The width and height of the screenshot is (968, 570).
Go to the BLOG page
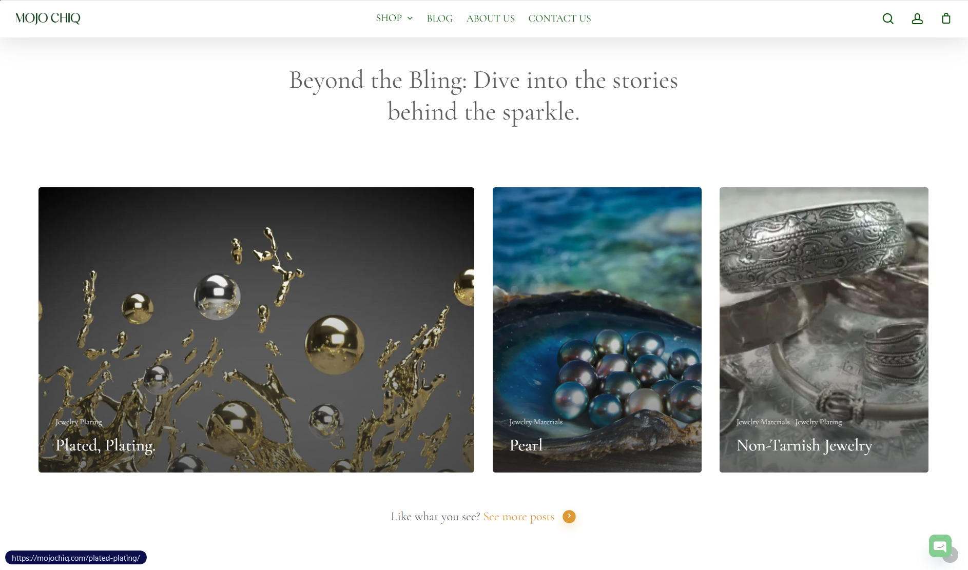tap(440, 18)
